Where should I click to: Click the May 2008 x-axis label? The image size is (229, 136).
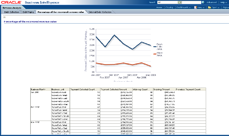pos(151,75)
